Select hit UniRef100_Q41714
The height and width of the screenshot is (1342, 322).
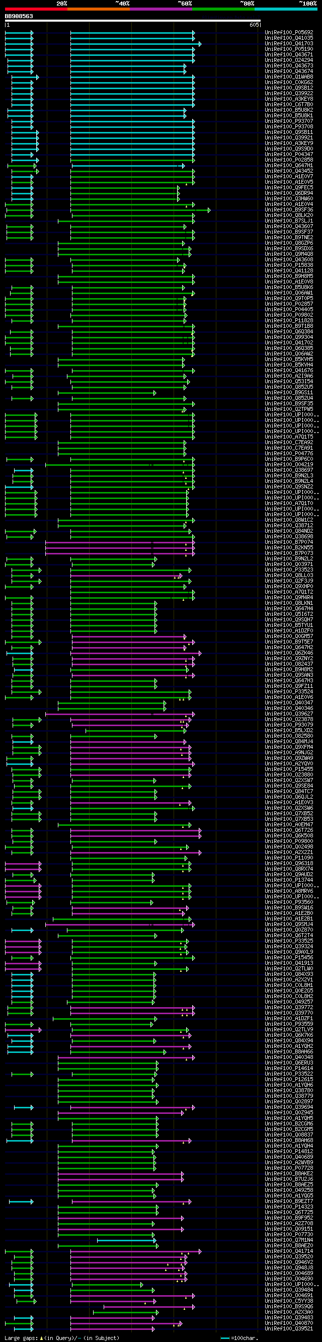tap(289, 1252)
